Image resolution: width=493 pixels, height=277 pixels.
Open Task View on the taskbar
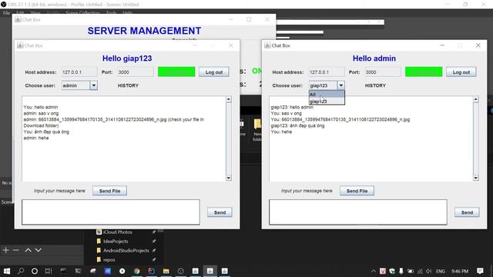pyautogui.click(x=49, y=271)
